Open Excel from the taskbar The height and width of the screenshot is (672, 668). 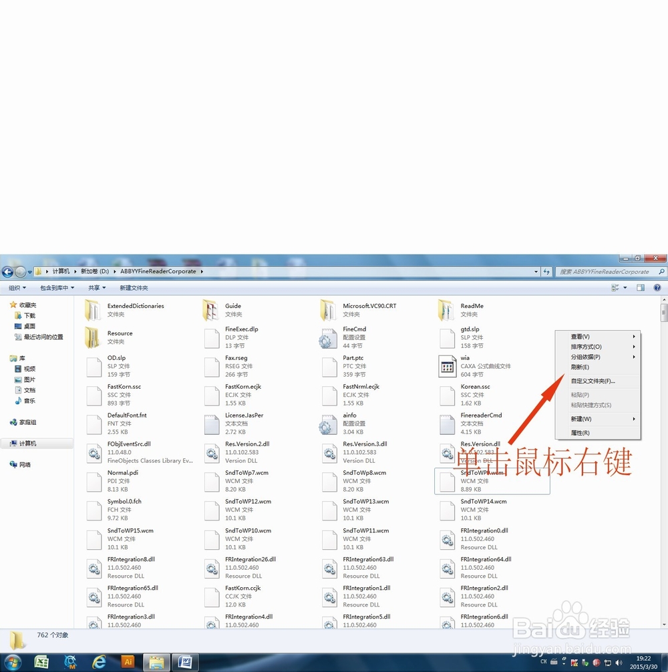click(41, 662)
